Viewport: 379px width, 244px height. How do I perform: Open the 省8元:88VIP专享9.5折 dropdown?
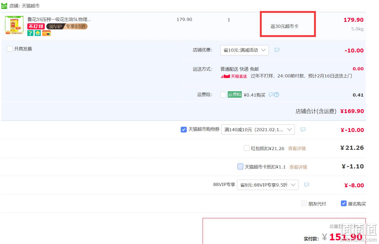pyautogui.click(x=268, y=185)
